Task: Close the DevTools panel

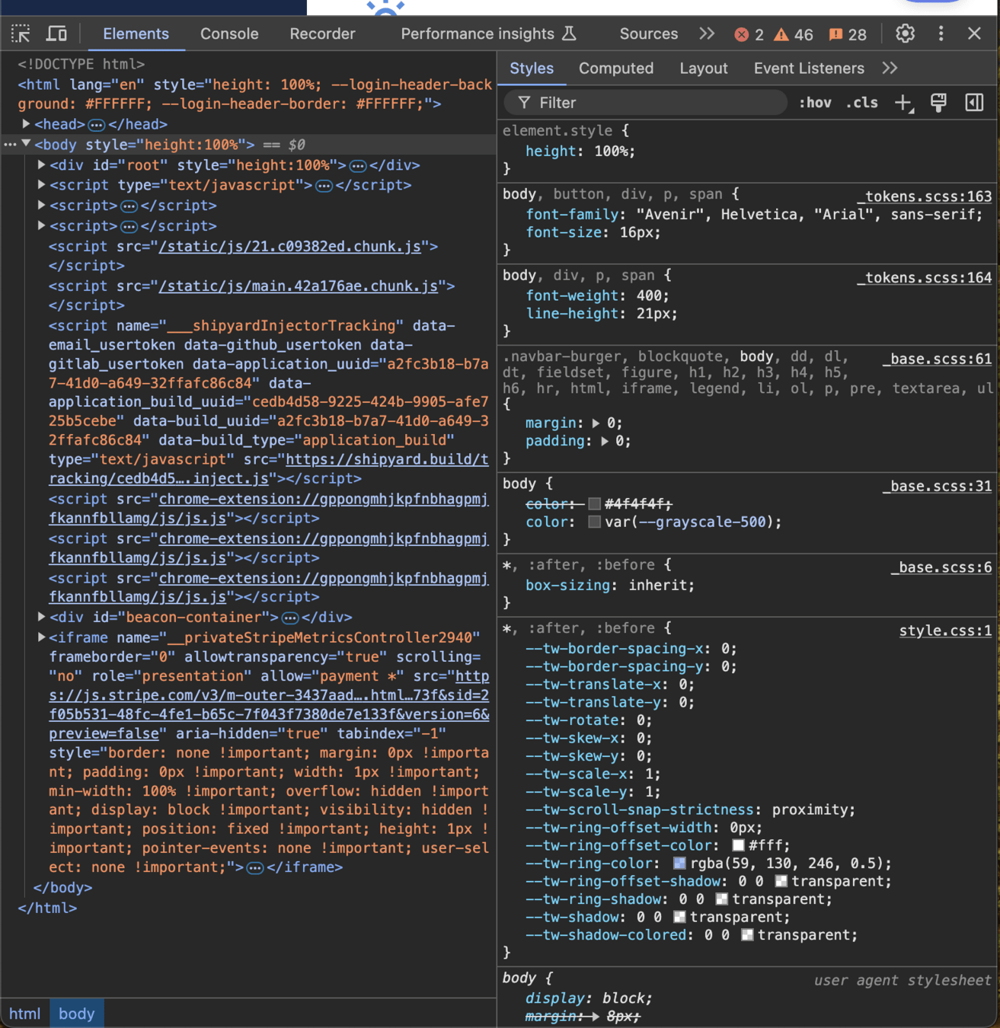Action: tap(974, 34)
